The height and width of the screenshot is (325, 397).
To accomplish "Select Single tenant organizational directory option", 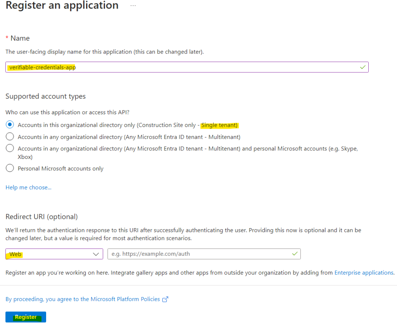I will coord(10,124).
